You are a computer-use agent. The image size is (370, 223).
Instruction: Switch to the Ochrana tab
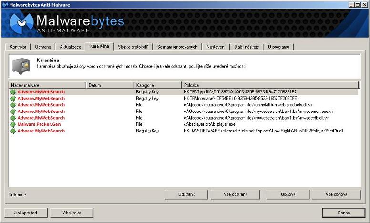(x=43, y=47)
